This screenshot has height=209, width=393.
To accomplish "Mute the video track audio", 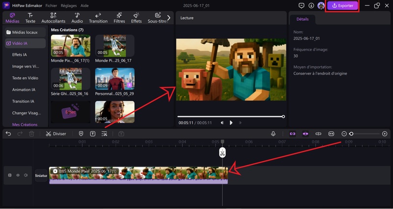I will point(26,175).
